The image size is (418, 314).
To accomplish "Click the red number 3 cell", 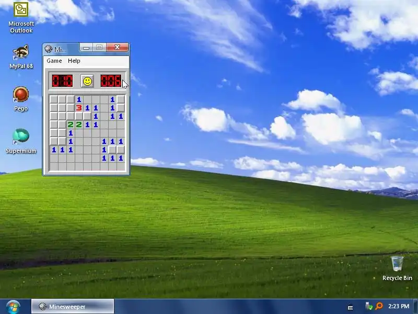I will coord(79,108).
